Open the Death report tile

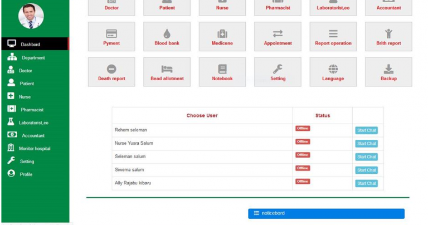point(111,72)
